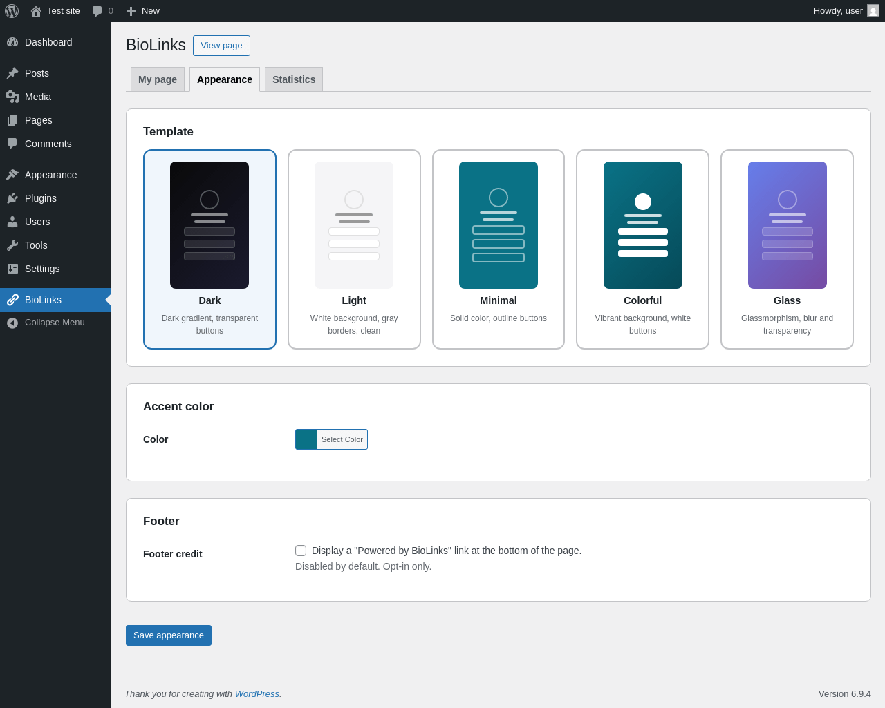Choose the Dark template thumbnail
The image size is (885, 708).
point(209,225)
